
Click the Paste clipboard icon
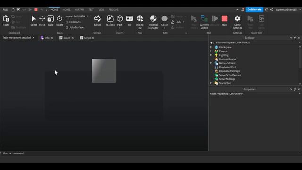click(x=6, y=18)
